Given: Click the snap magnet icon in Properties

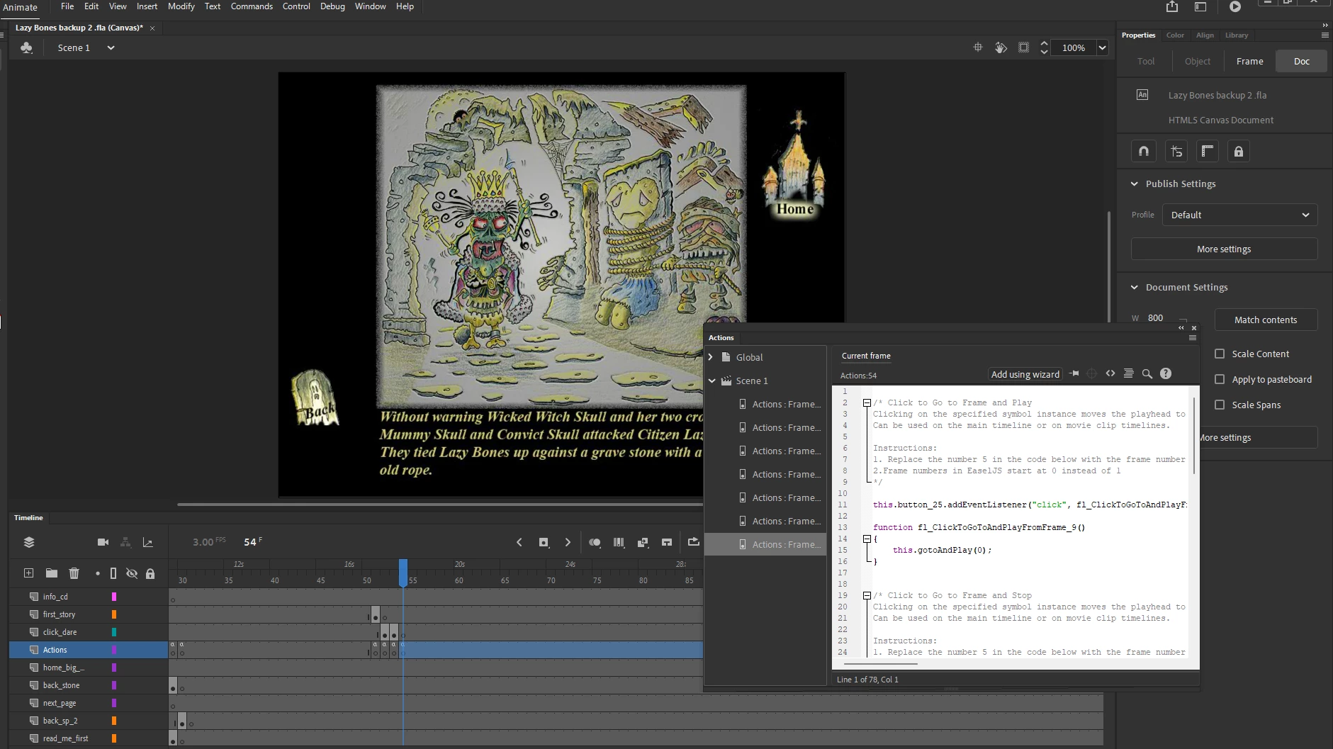Looking at the screenshot, I should pos(1144,151).
